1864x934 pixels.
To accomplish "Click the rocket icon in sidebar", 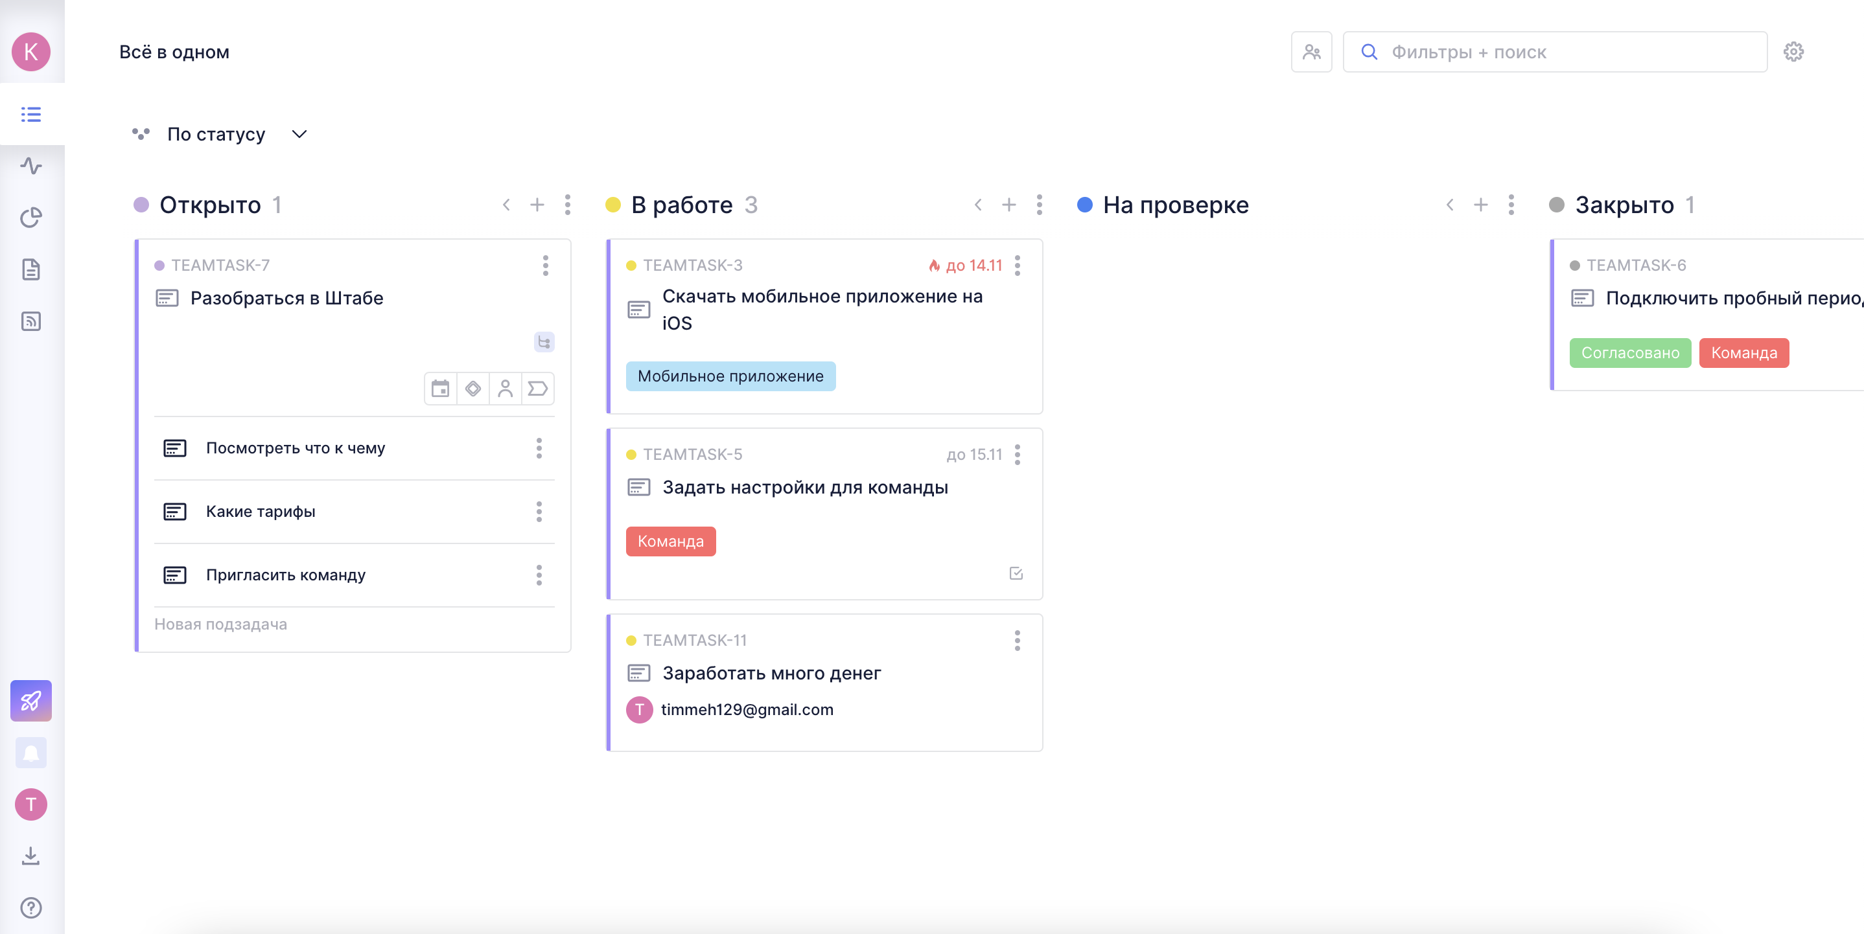I will 31,701.
